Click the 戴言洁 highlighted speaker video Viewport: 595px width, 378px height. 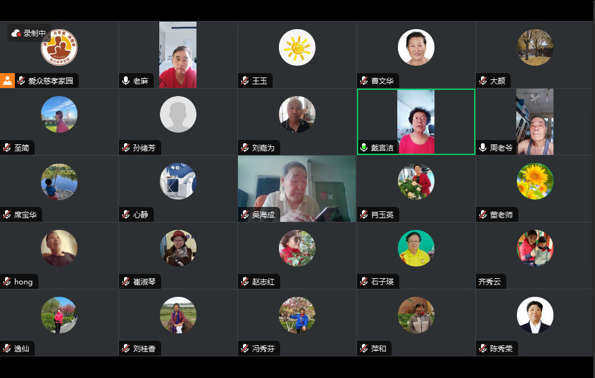[416, 122]
